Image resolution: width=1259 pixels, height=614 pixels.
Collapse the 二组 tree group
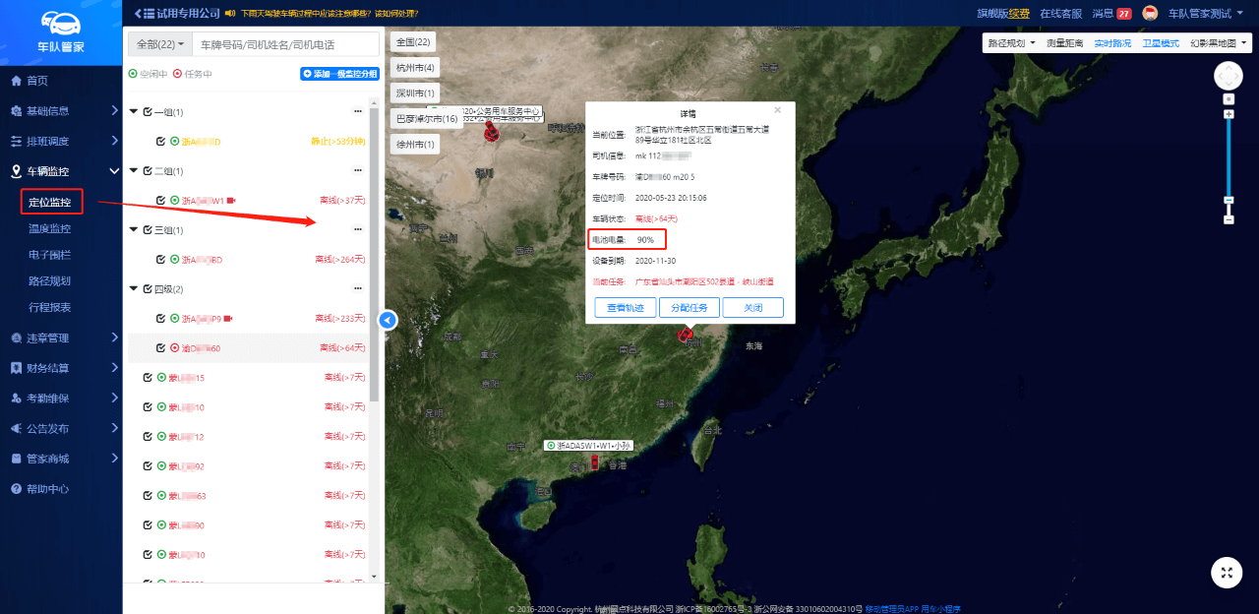pos(134,171)
